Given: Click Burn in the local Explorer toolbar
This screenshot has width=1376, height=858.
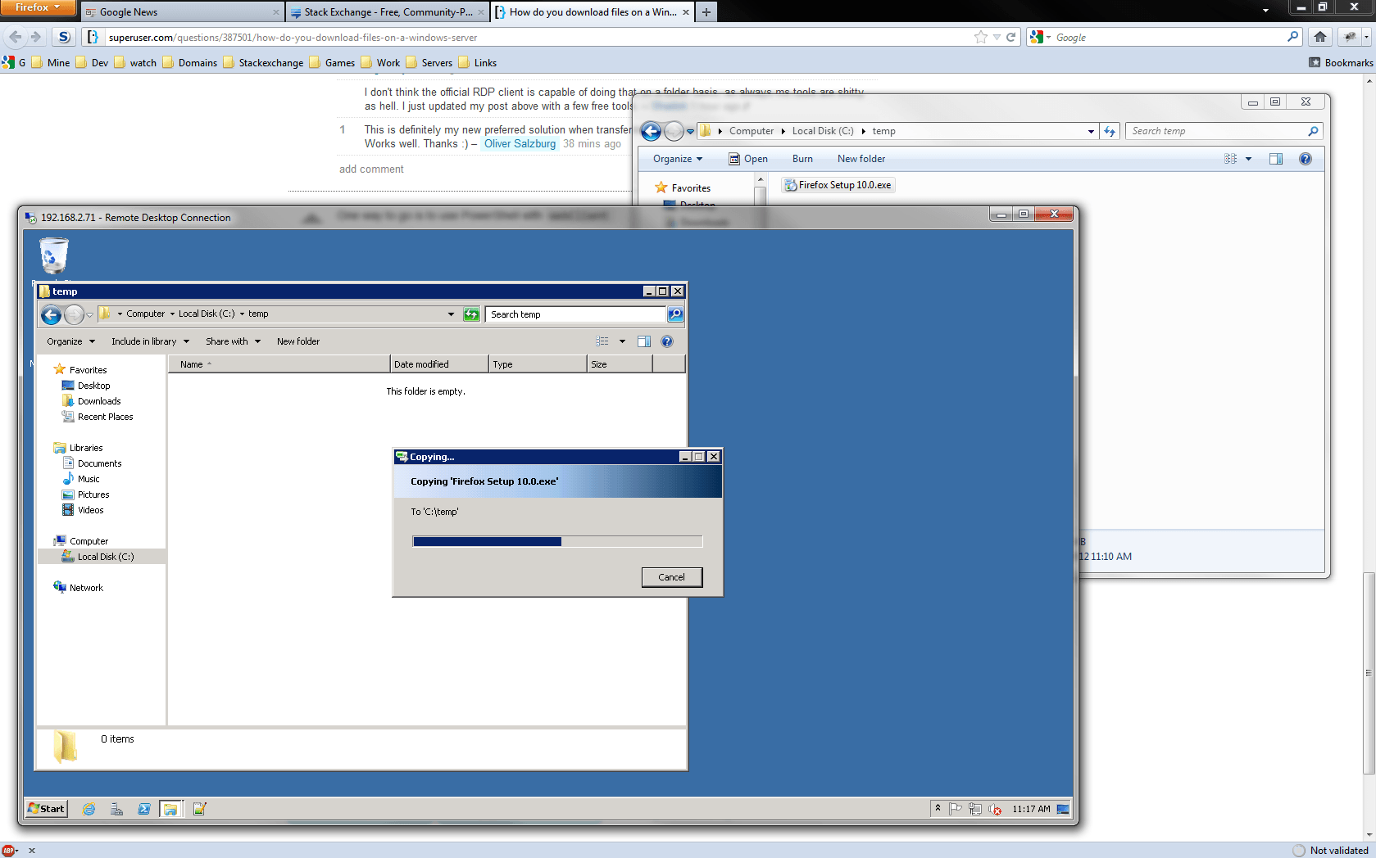Looking at the screenshot, I should point(802,159).
